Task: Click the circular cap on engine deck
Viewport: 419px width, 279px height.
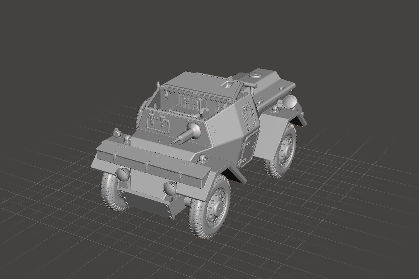Action: [x=254, y=74]
